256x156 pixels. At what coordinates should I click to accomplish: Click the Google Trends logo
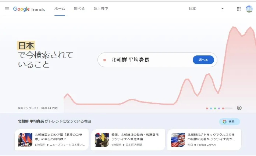point(29,9)
